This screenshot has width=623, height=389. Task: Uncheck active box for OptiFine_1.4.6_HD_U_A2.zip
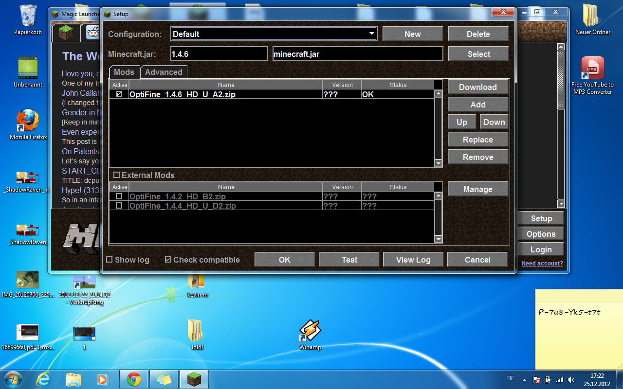pos(119,94)
